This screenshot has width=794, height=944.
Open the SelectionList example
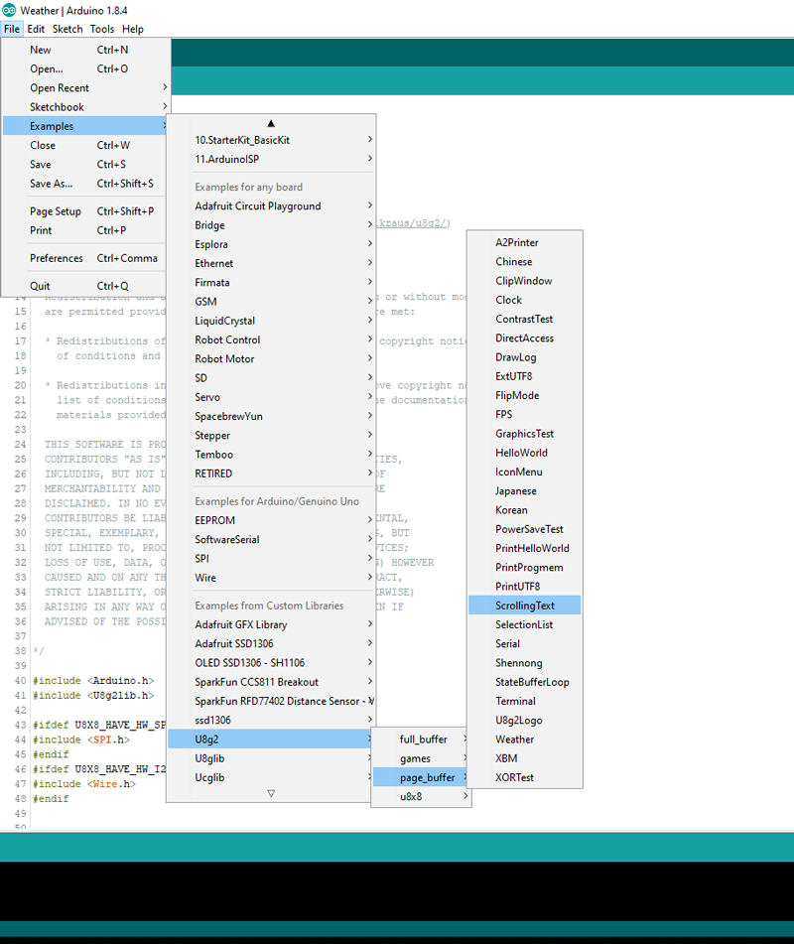click(525, 625)
